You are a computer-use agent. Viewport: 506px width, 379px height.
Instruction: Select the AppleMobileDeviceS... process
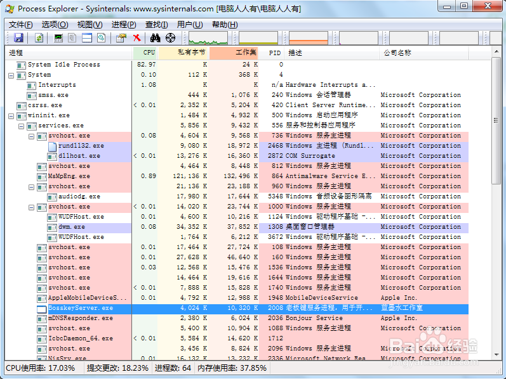[237, 298]
